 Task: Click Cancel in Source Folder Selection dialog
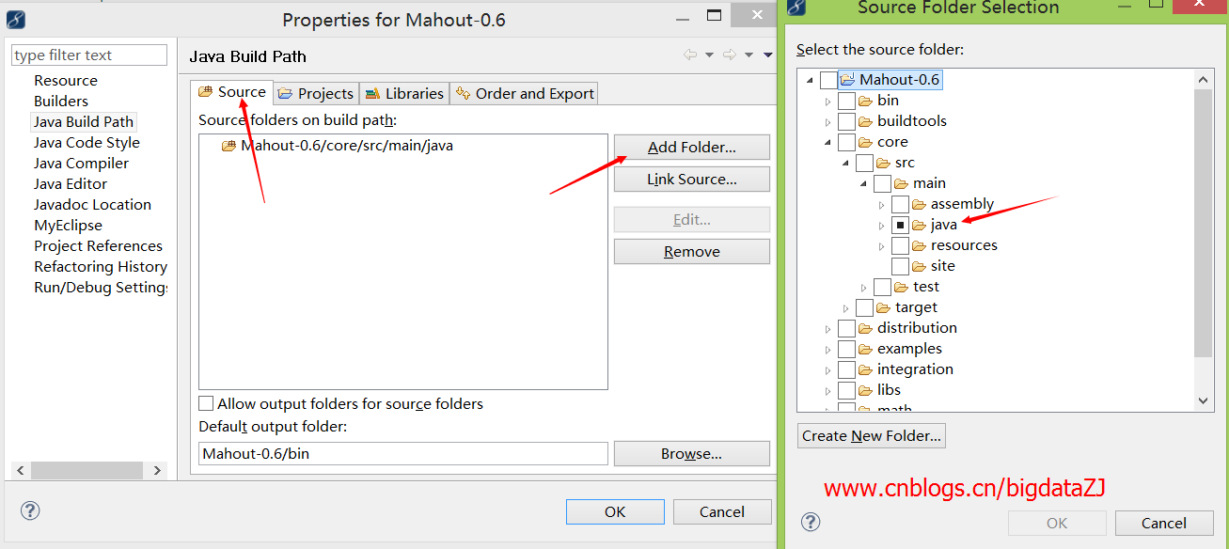1164,523
